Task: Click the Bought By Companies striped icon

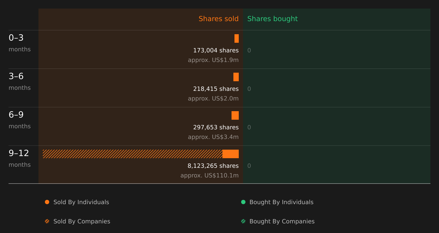Action: tap(243, 221)
